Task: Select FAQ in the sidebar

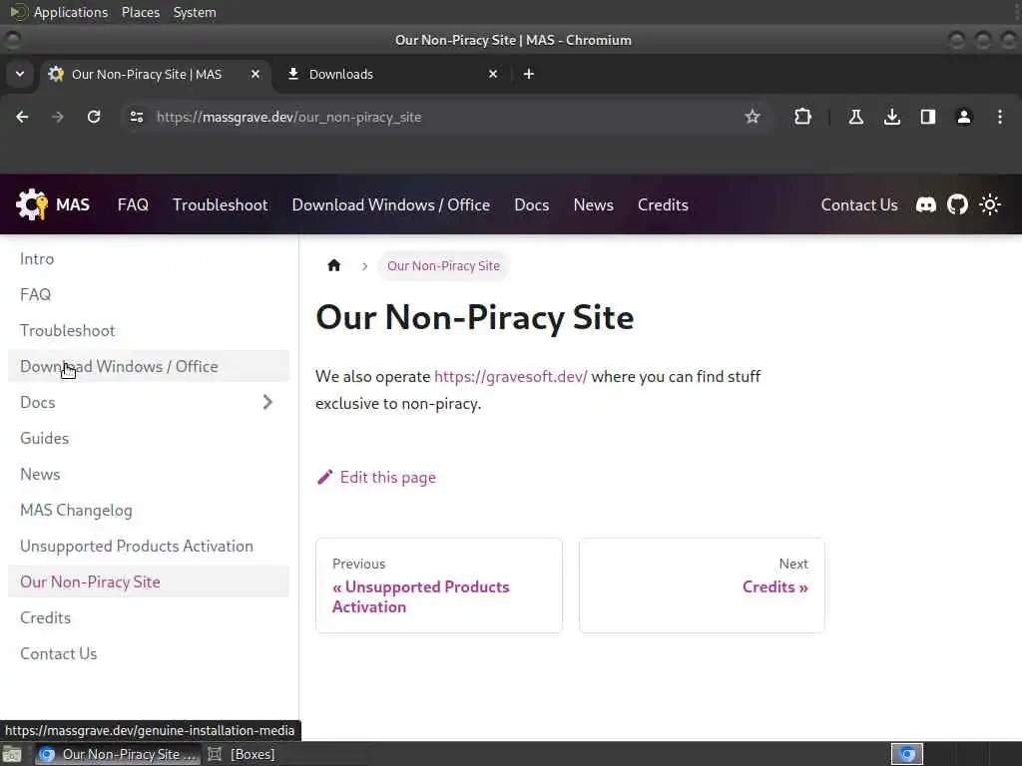Action: 149,294
